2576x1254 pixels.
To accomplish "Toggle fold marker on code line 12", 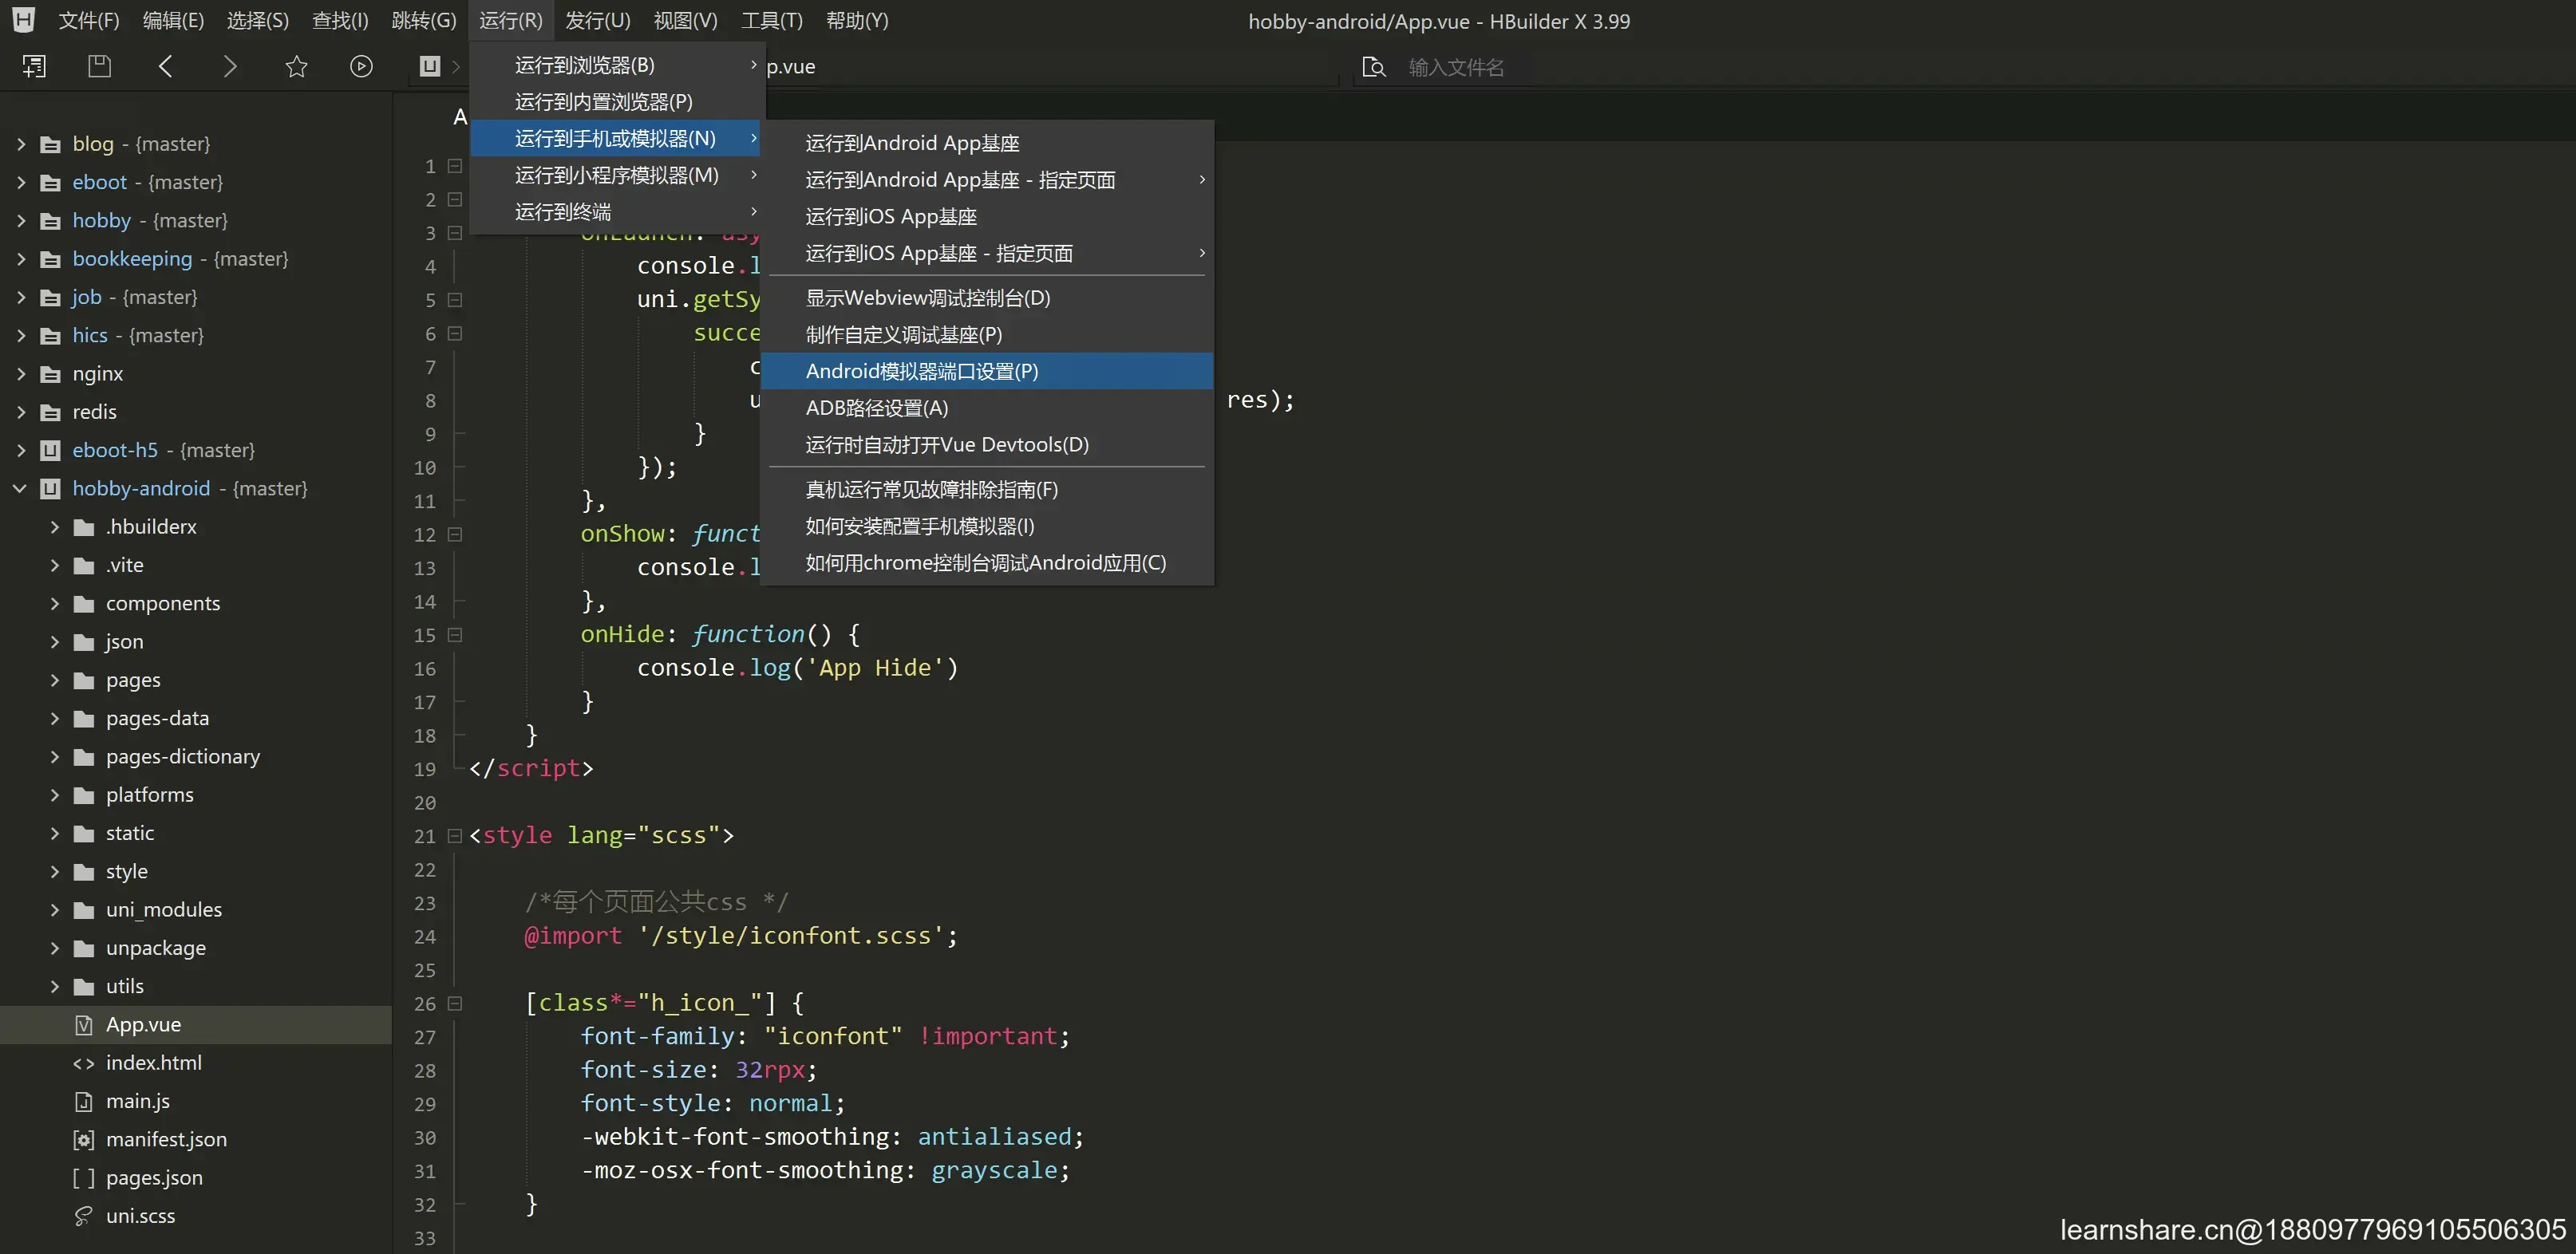I will [455, 535].
